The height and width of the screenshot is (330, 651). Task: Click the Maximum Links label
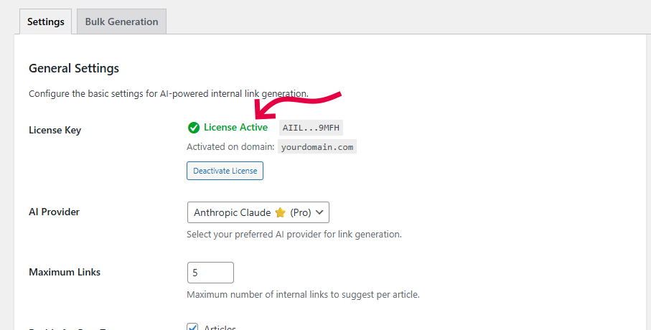pos(65,272)
